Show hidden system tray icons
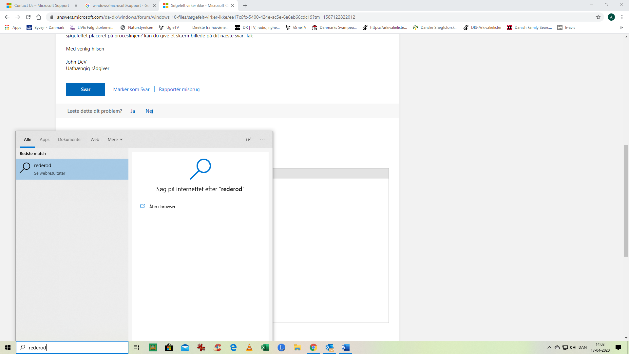Viewport: 629px width, 354px height. pyautogui.click(x=549, y=347)
